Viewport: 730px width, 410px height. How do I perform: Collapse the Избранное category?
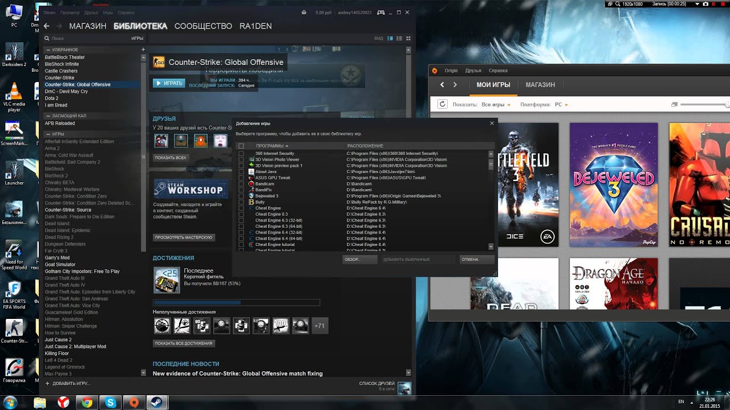coord(47,50)
